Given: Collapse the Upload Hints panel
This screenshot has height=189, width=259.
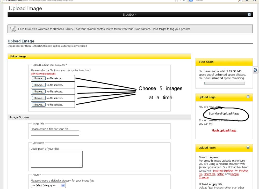Looking at the screenshot, I should [248, 147].
